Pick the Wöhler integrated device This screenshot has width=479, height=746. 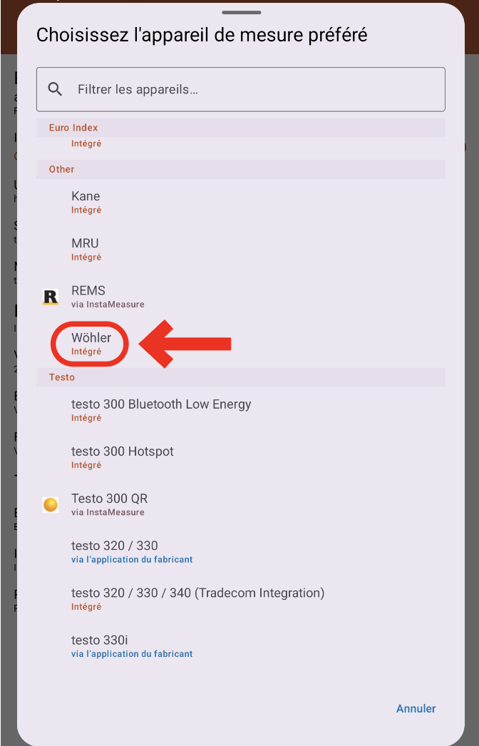tap(241, 344)
